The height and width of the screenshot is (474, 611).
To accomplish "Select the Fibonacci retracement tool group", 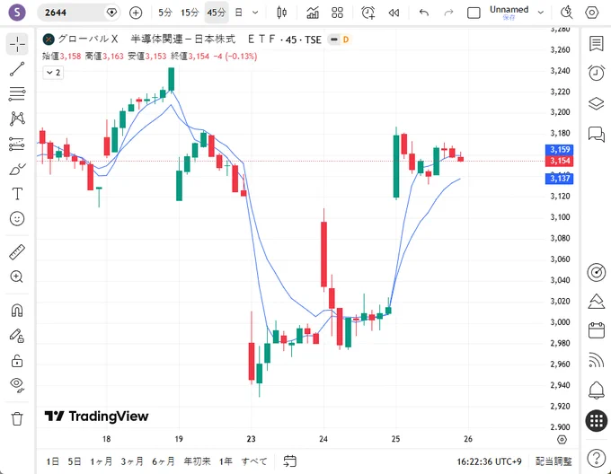I will (17, 93).
